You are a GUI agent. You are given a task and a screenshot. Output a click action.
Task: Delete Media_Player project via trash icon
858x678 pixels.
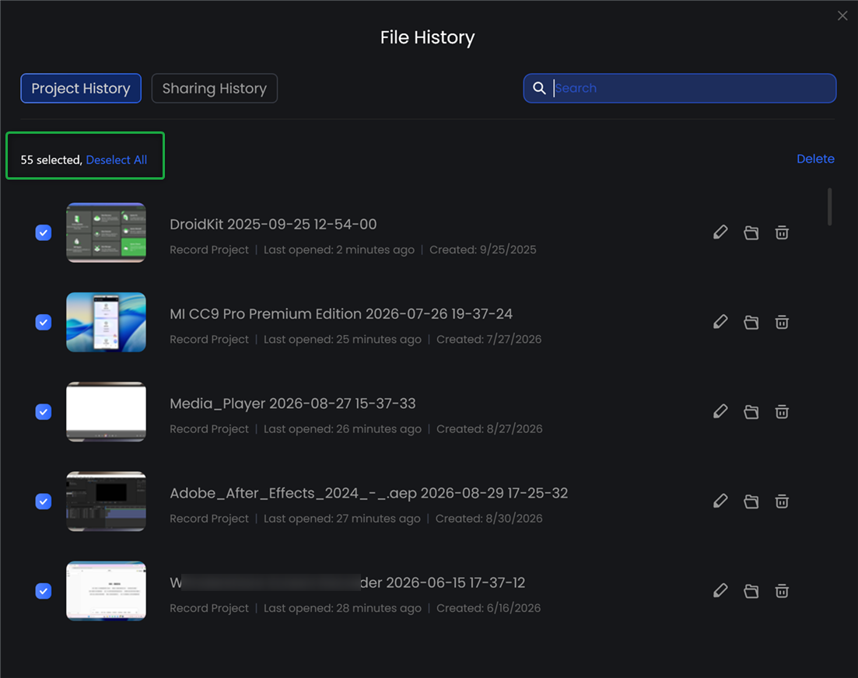(x=782, y=412)
